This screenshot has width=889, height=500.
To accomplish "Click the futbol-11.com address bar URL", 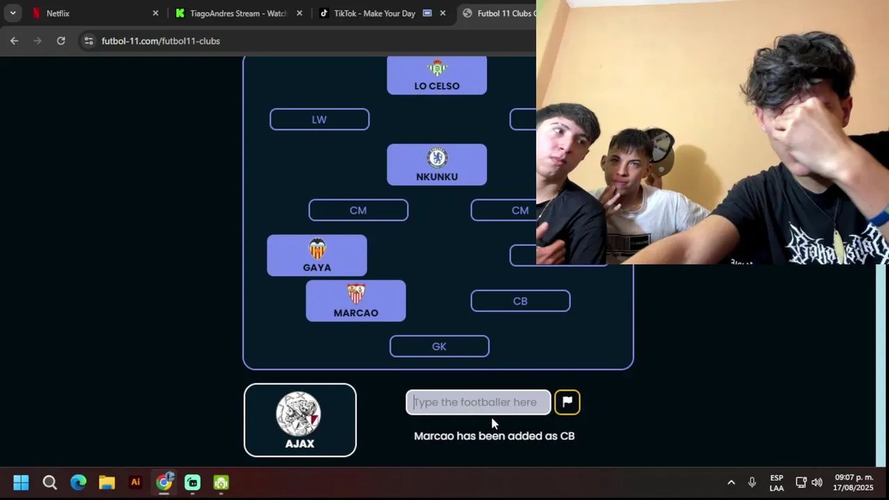I will tap(160, 41).
